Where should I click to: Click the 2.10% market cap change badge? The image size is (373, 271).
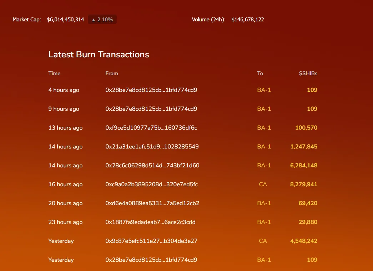(x=102, y=20)
